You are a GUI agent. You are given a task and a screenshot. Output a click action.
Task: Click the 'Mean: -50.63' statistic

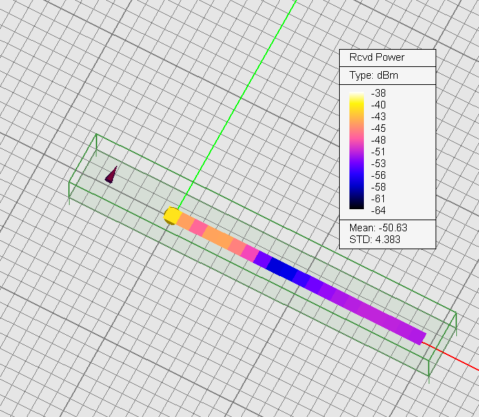pos(378,228)
